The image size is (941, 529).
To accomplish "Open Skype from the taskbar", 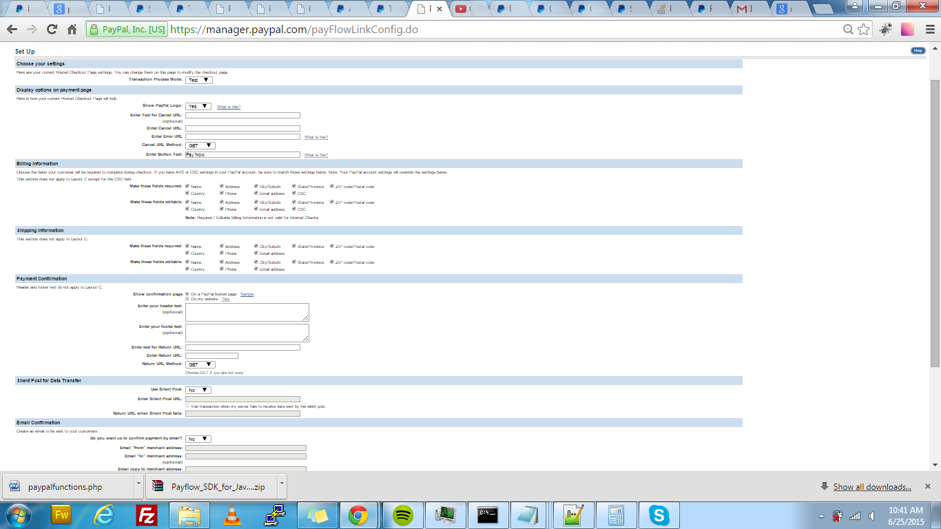I will tap(659, 515).
